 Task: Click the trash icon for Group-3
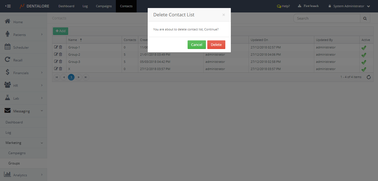[60, 62]
